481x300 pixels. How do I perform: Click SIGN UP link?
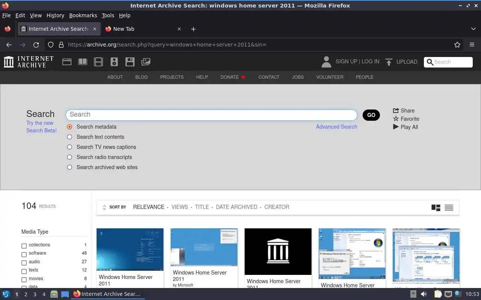346,61
